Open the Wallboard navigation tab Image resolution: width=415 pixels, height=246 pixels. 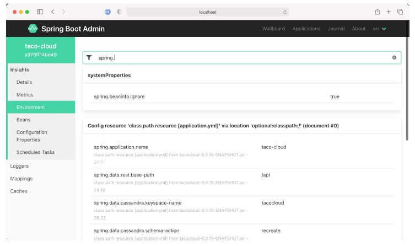pyautogui.click(x=273, y=29)
